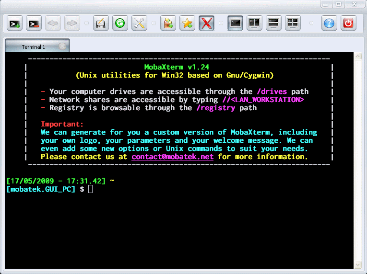Open a new terminal tab
The image size is (367, 274).
[x=15, y=23]
